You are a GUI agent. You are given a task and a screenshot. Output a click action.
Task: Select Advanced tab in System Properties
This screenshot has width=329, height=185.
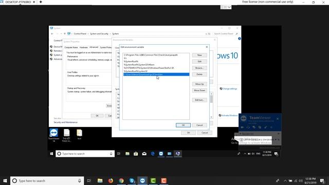94,47
